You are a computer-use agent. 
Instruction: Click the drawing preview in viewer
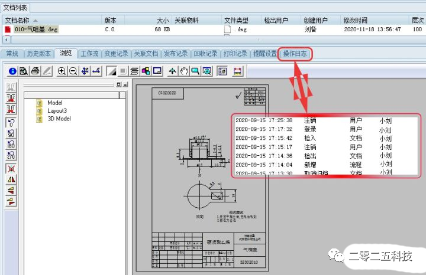point(202,178)
